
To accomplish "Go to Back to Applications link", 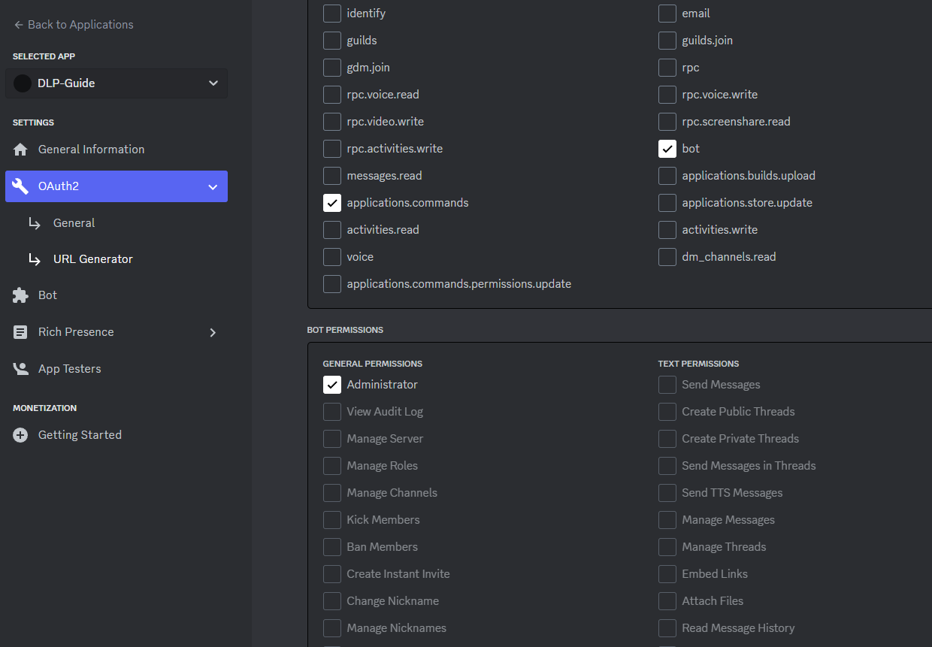I will coord(80,25).
